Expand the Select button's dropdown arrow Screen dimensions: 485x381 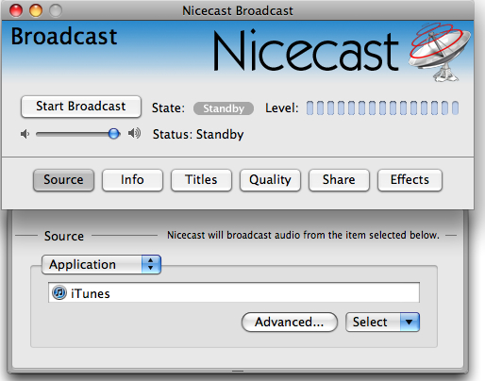410,322
